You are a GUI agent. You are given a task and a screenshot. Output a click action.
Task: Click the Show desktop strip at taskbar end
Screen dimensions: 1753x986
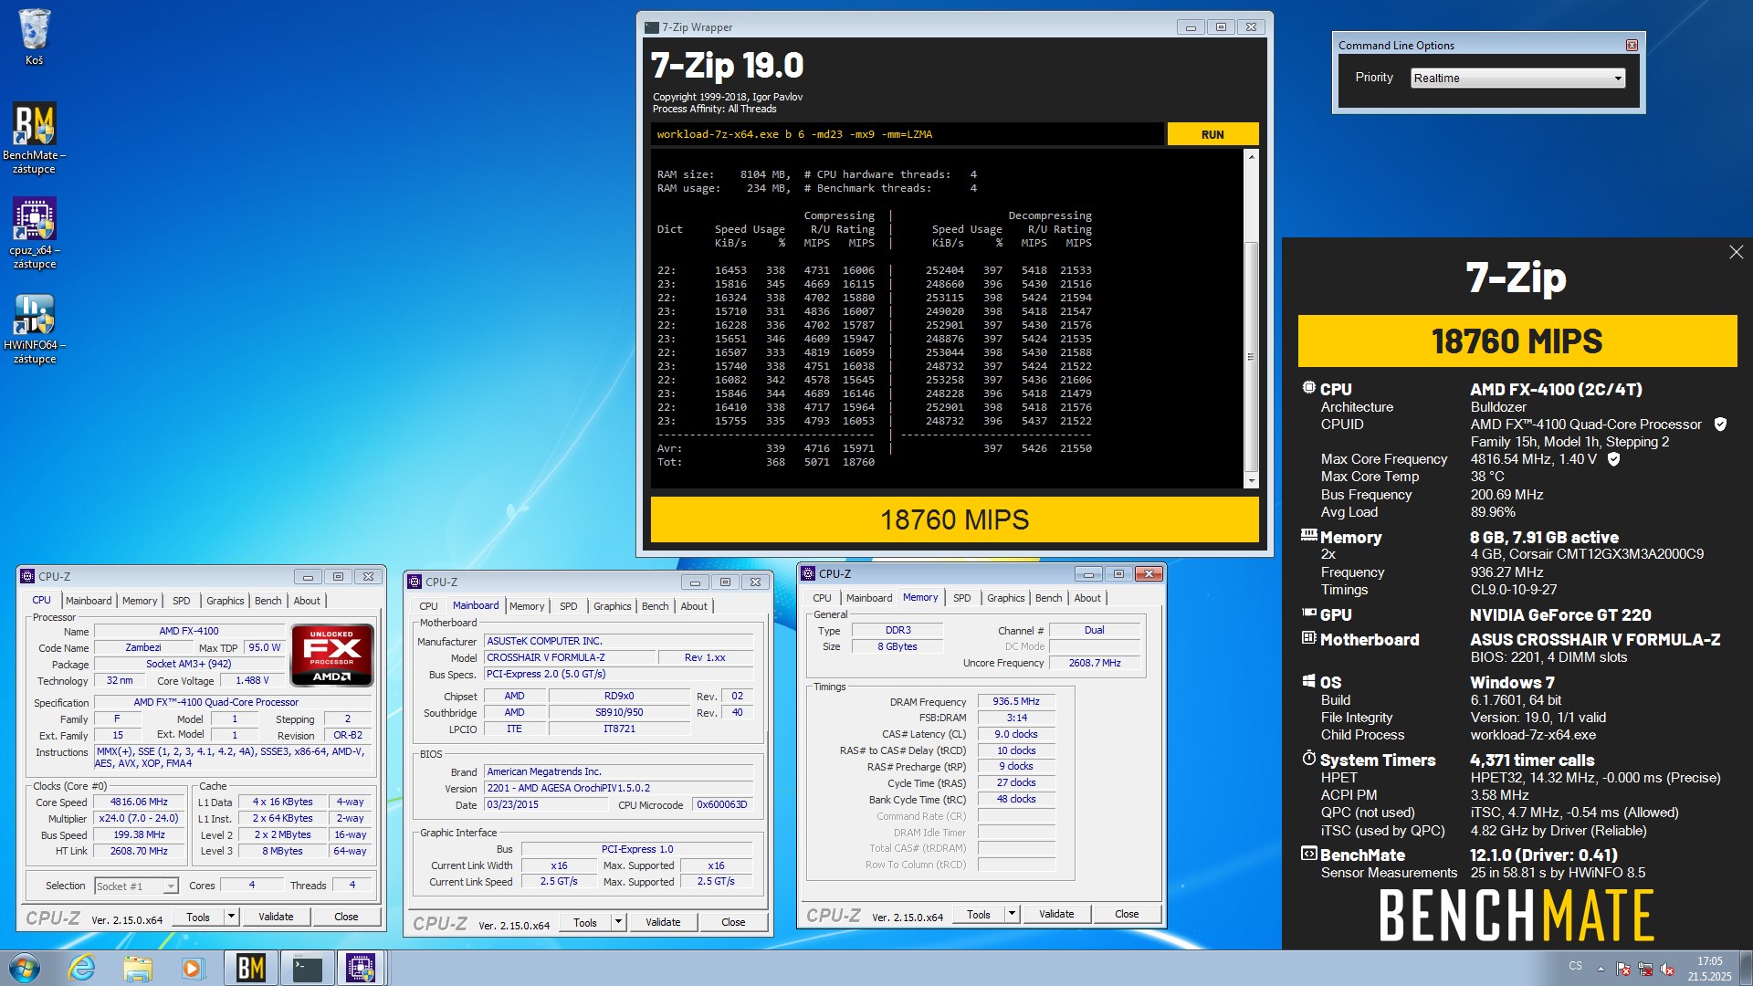point(1746,968)
